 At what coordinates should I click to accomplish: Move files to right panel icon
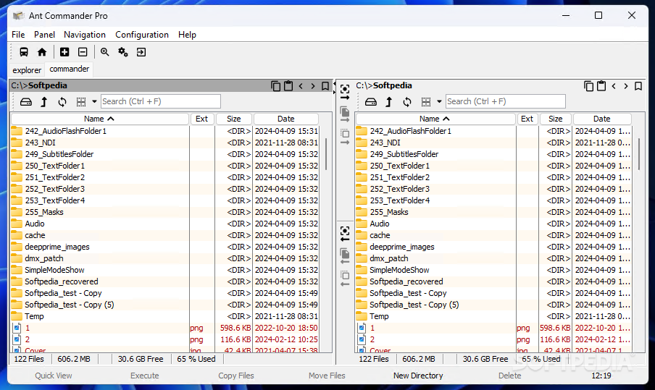345,137
